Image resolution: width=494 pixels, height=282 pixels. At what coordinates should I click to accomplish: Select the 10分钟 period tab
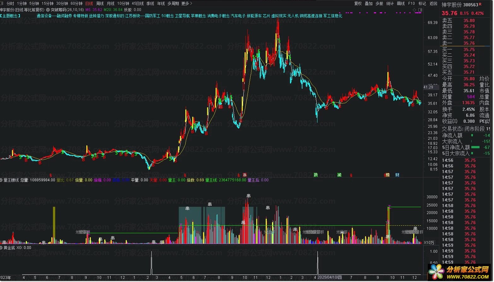[x=123, y=3]
